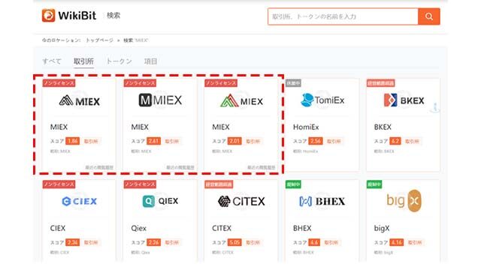The image size is (481, 270).
Task: Open the BHEX logo image
Action: (322, 201)
